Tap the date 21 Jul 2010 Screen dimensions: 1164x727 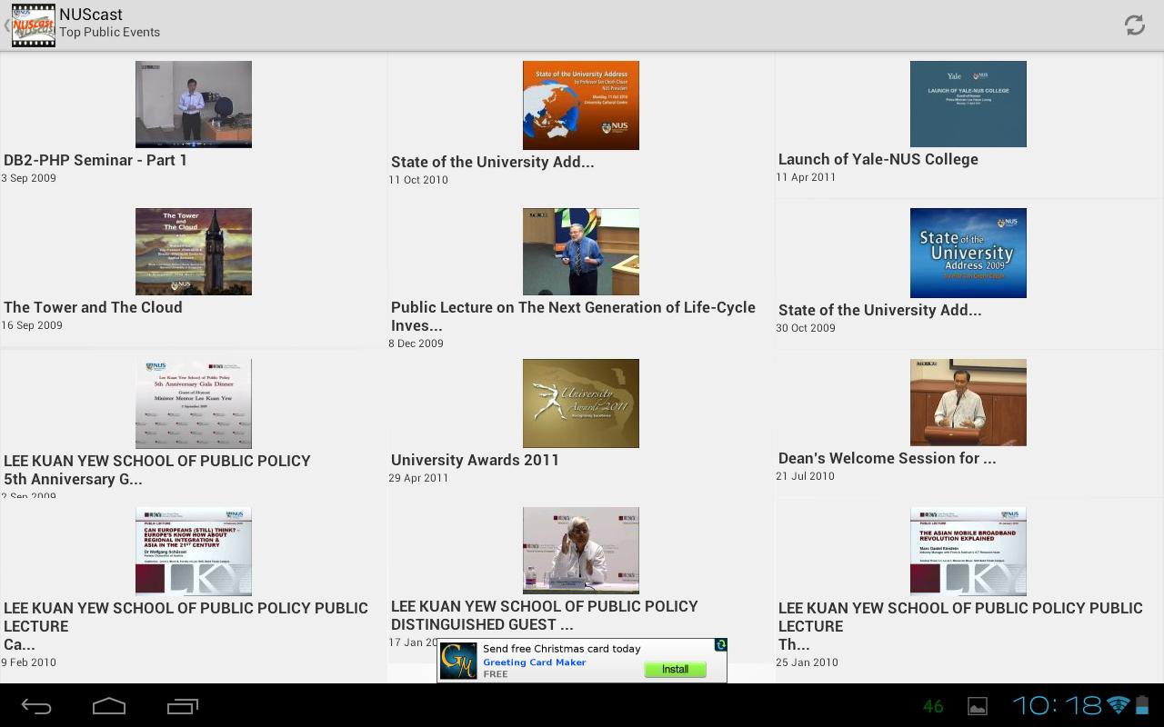click(x=805, y=476)
